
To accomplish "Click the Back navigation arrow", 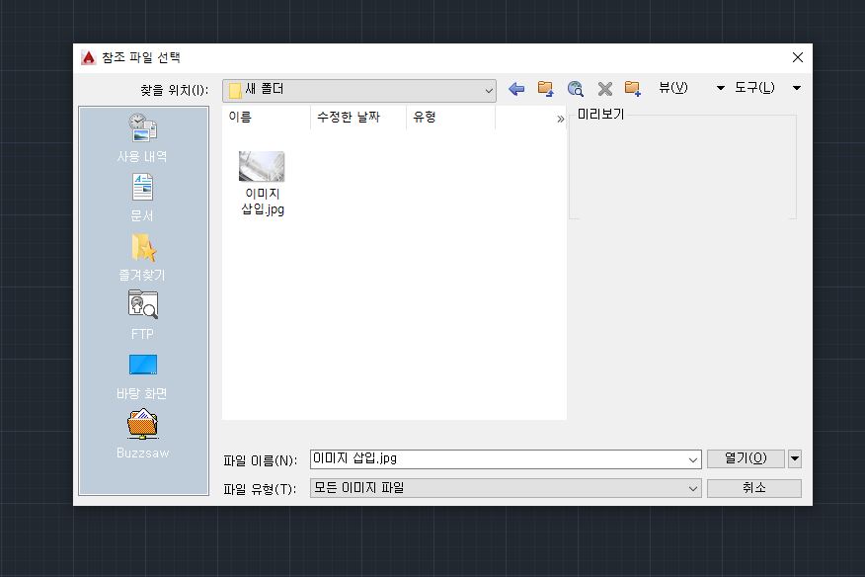I will click(x=514, y=88).
